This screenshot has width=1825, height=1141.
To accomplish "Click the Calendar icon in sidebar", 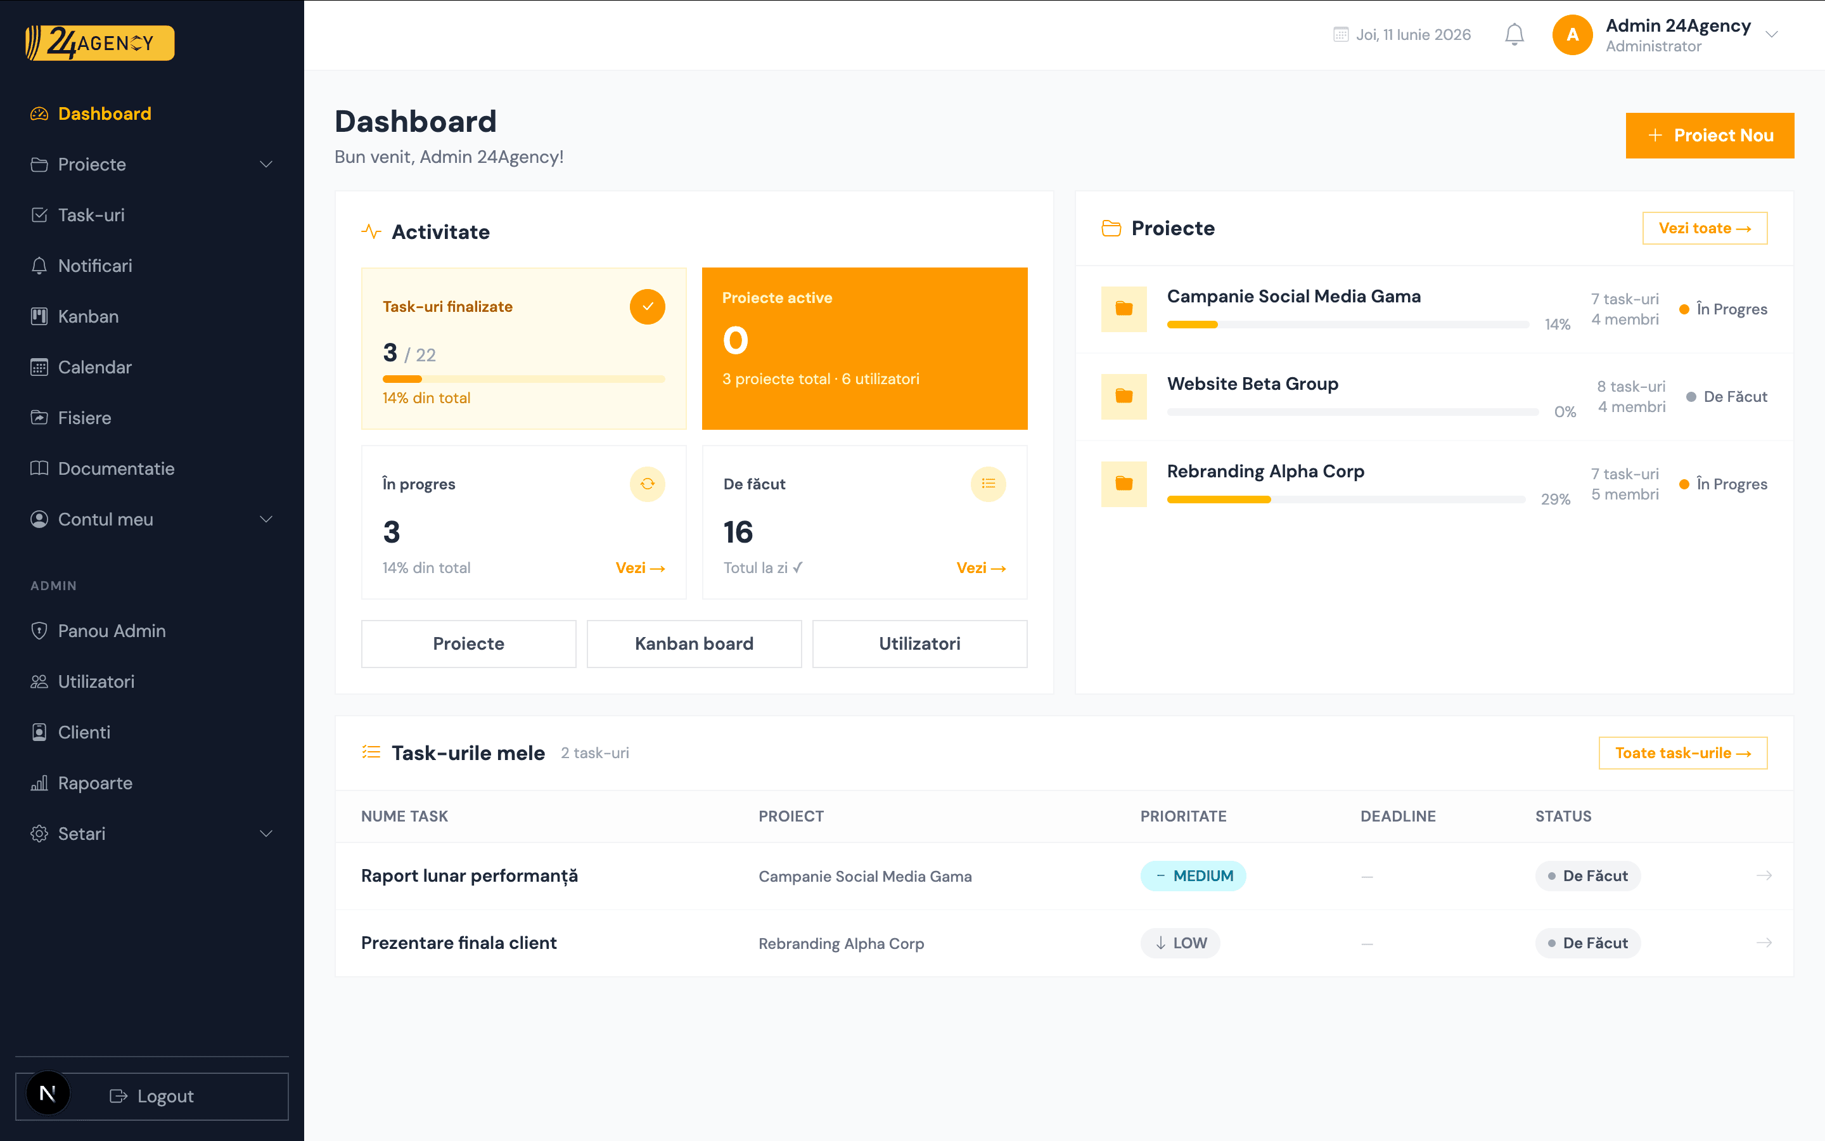I will coord(39,368).
